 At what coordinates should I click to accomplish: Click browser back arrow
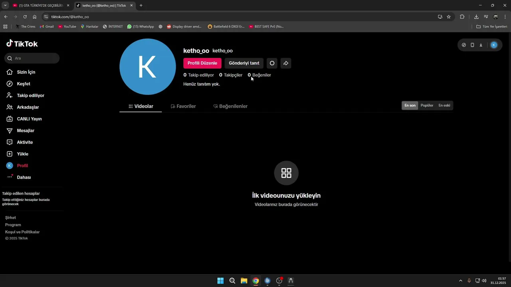pyautogui.click(x=6, y=17)
